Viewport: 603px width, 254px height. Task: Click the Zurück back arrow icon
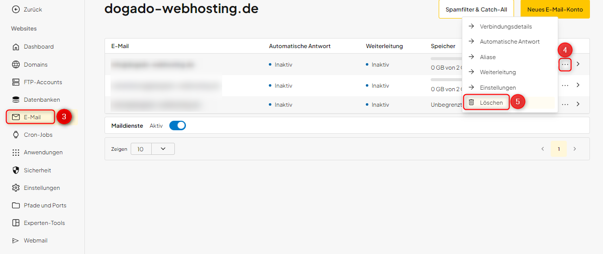point(16,10)
